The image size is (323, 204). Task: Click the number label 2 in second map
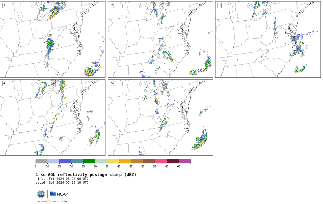click(x=112, y=5)
